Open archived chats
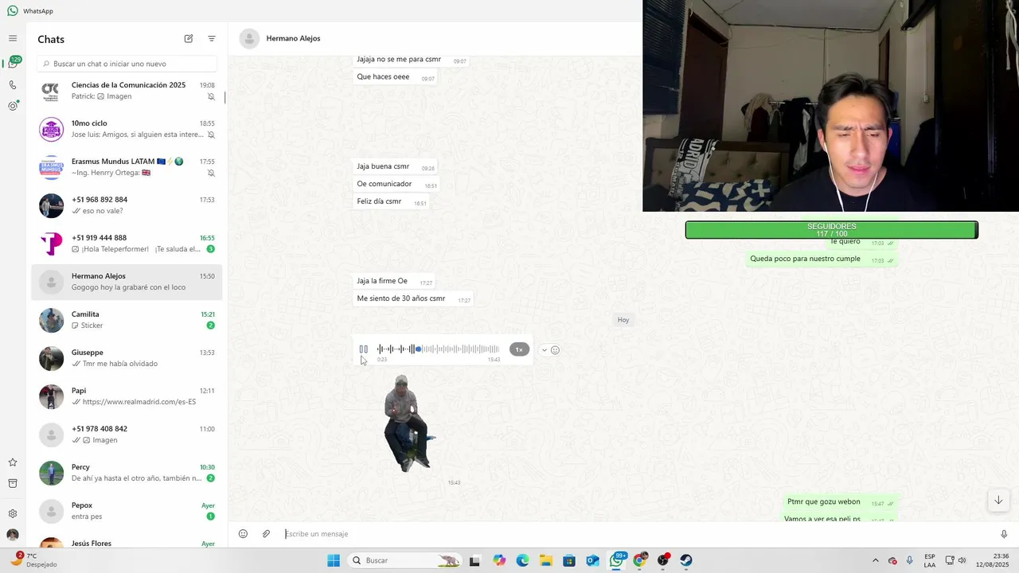Viewport: 1019px width, 573px height. pos(13,483)
